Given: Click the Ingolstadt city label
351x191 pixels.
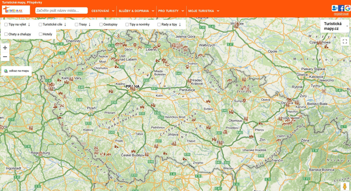Looking at the screenshot, I should (x=14, y=168).
